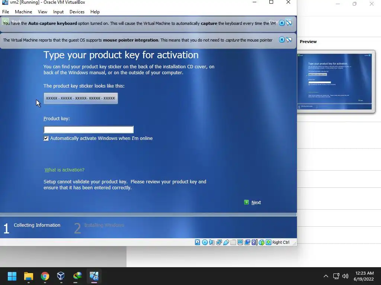
Task: Click the volume speaker icon in tray
Action: pos(345,276)
